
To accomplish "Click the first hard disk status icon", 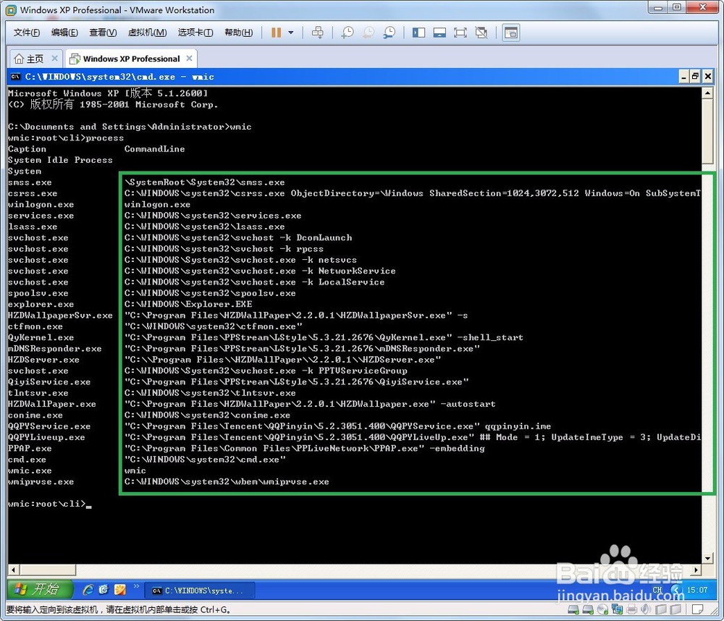I will tap(573, 609).
